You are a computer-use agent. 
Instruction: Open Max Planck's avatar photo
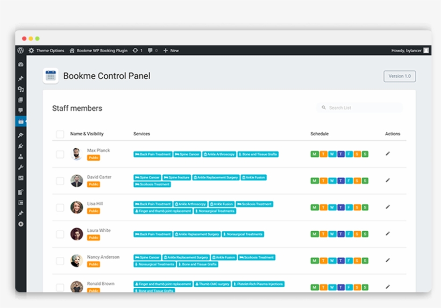coord(76,154)
